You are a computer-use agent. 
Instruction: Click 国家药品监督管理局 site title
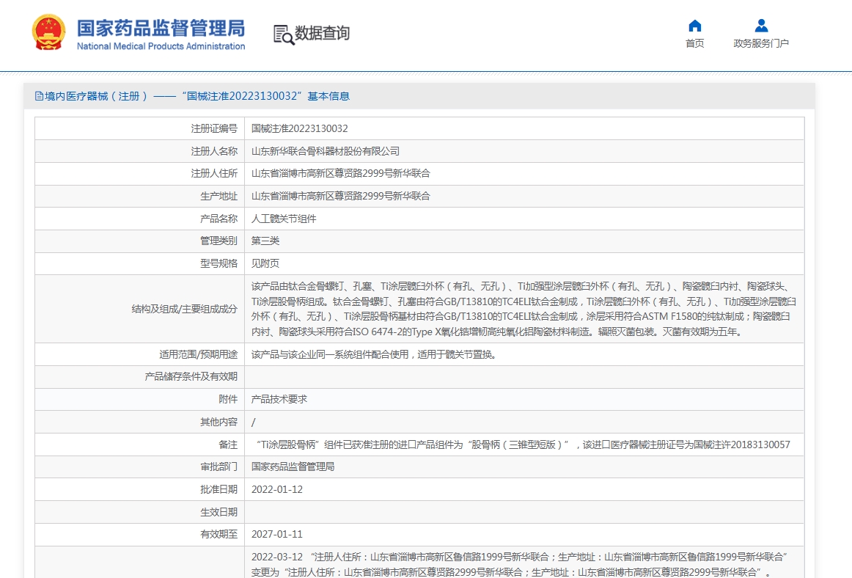[161, 28]
